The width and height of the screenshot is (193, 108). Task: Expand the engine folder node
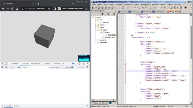coord(96,25)
